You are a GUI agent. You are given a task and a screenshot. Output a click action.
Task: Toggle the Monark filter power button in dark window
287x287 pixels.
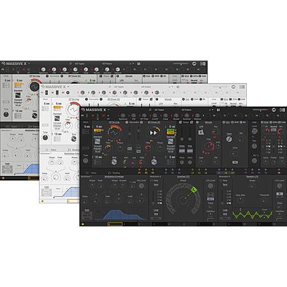(x=197, y=122)
